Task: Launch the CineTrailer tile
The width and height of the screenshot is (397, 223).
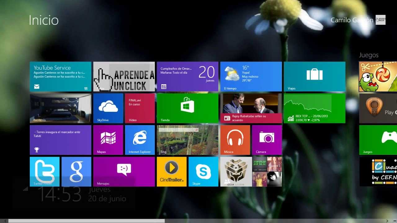Action: click(x=172, y=172)
